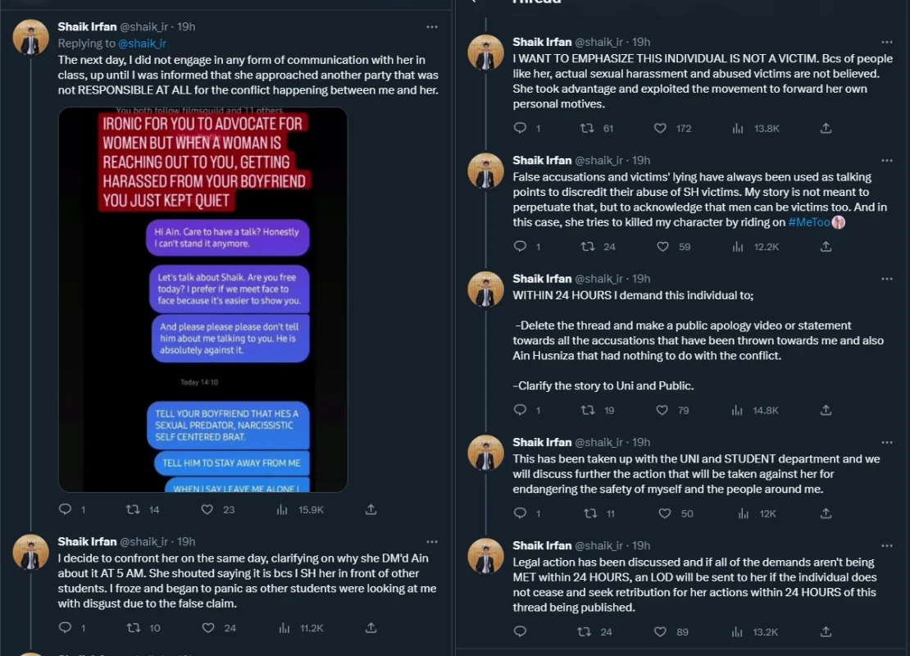Open more options on the 'NOT A VICTIM' tweet
910x656 pixels.
coord(886,42)
